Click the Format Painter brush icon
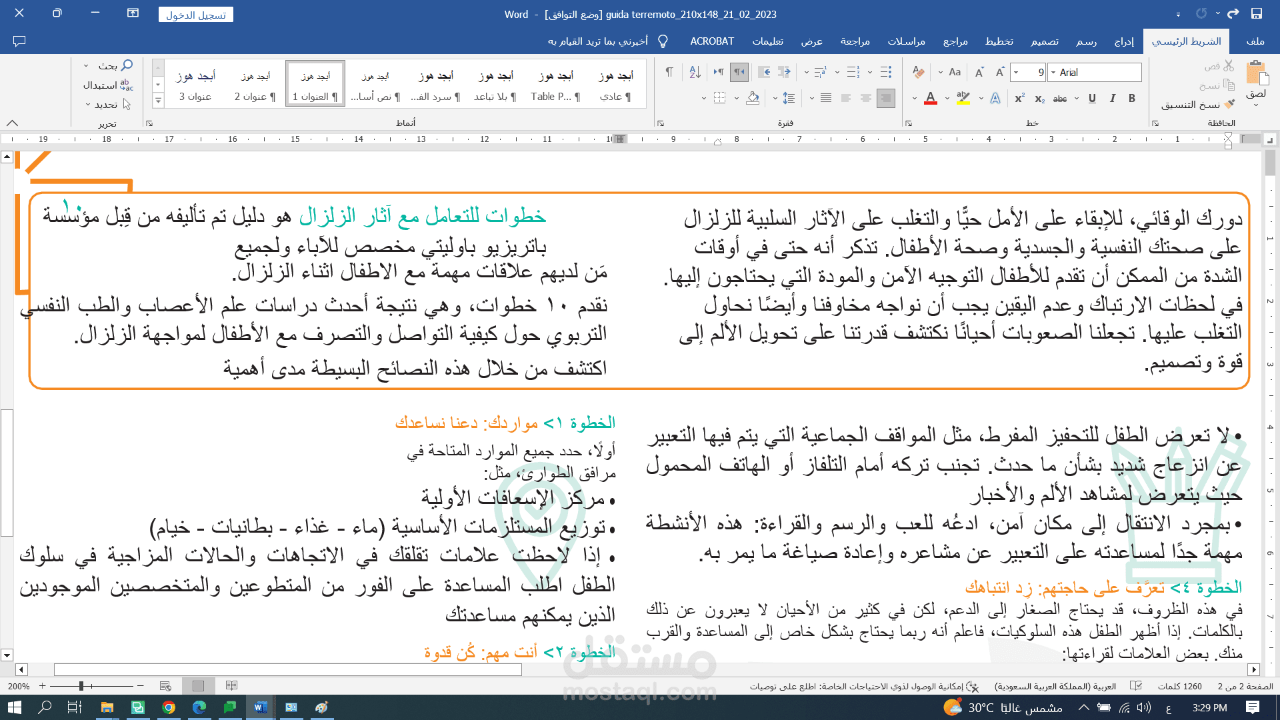The image size is (1280, 720). tap(1229, 104)
